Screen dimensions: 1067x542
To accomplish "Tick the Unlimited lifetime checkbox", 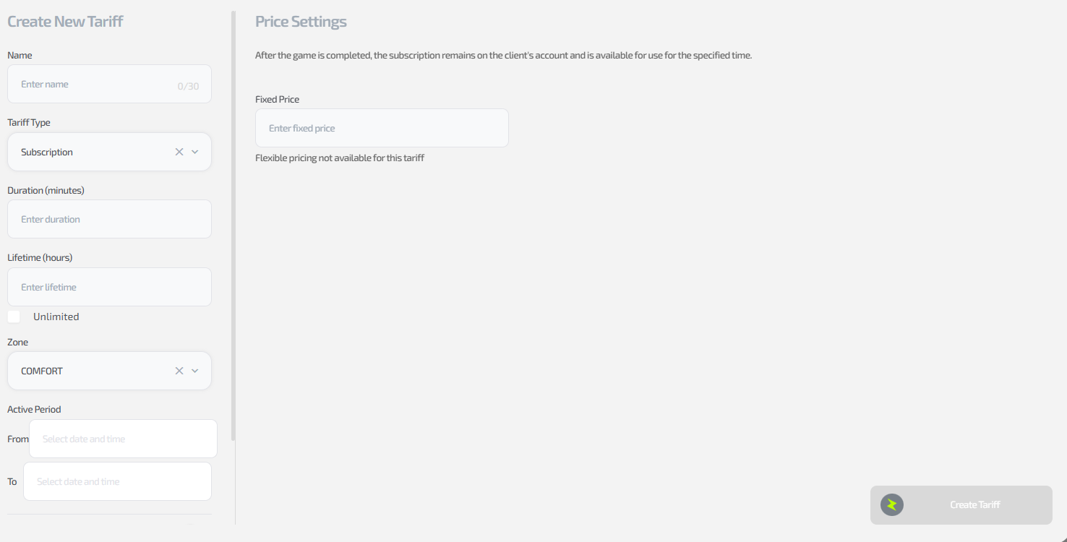I will (x=14, y=317).
